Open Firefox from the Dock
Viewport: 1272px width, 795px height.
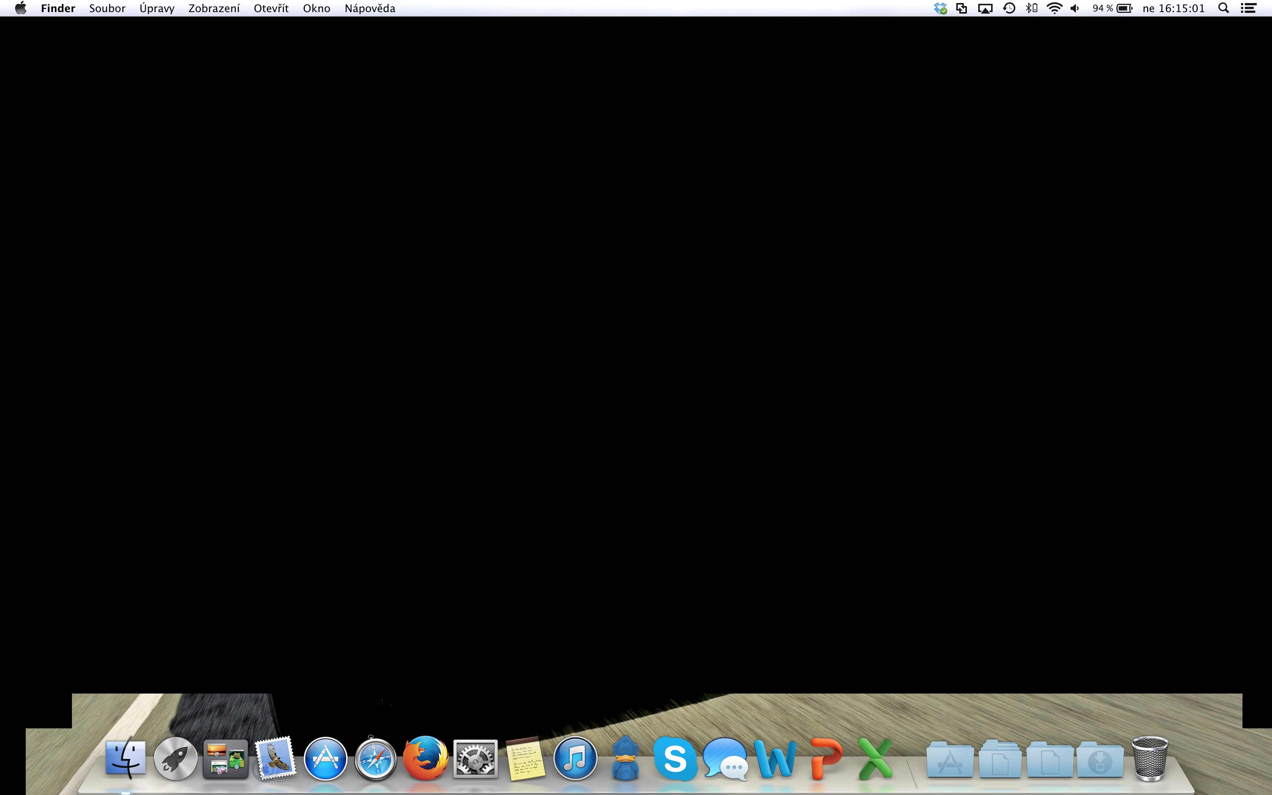point(425,758)
